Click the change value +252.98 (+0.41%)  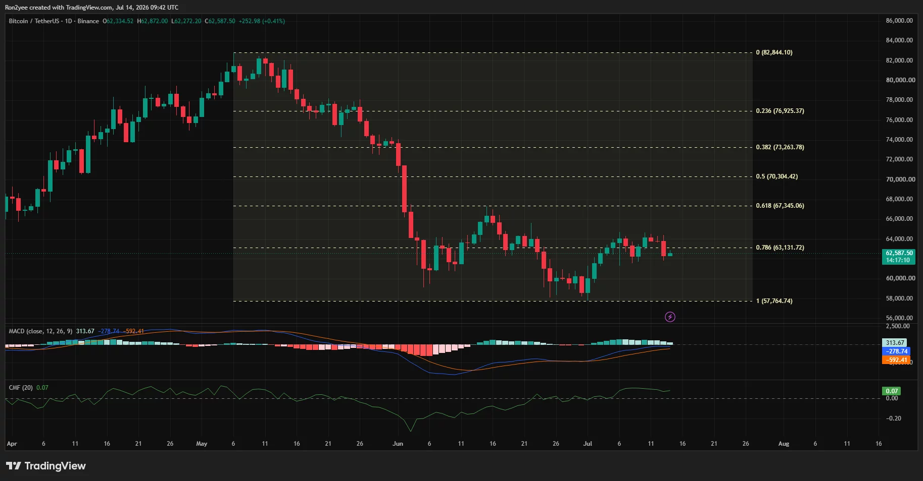tap(262, 21)
